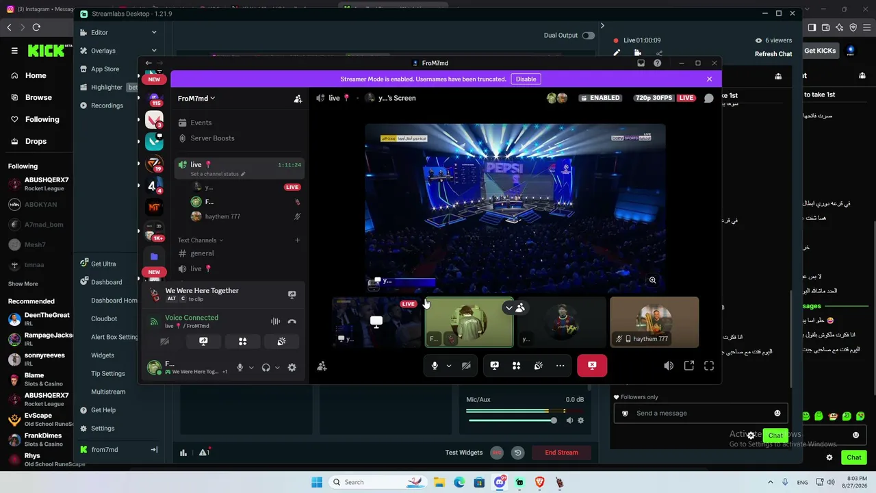876x493 pixels.
Task: Open microphone input options arrow in call controls
Action: (x=449, y=366)
